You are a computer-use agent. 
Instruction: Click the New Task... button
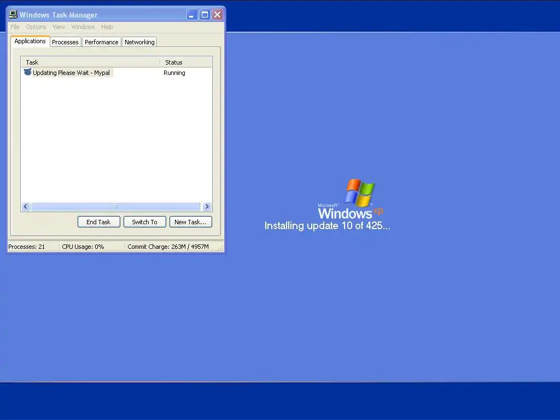[x=191, y=222]
